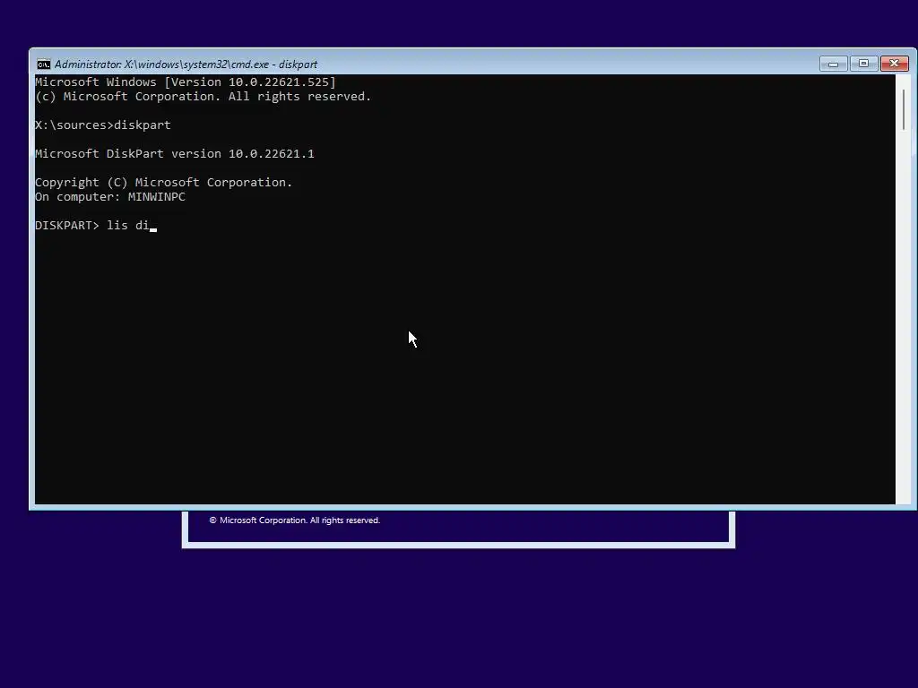Minimize the diskpart command window
The width and height of the screenshot is (918, 688).
(x=833, y=64)
